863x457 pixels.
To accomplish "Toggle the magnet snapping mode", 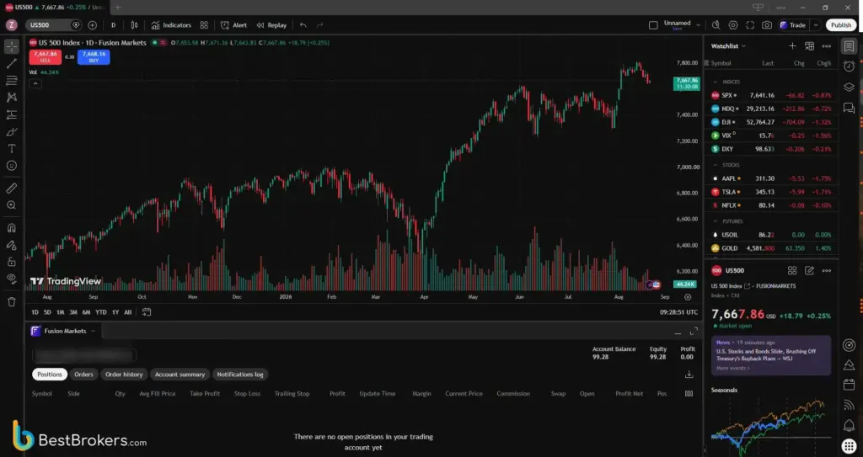I will click(x=12, y=228).
